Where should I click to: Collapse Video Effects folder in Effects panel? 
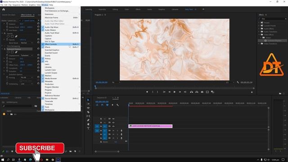259,35
